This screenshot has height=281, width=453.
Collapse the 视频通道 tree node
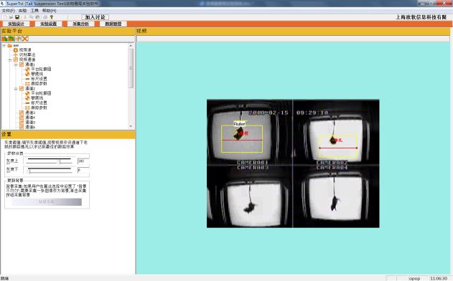pos(10,59)
